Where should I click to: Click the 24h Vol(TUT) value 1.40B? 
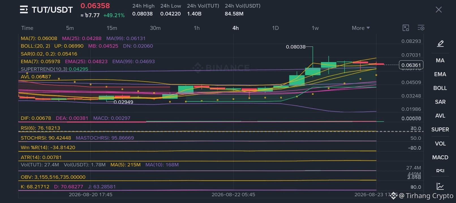194,14
